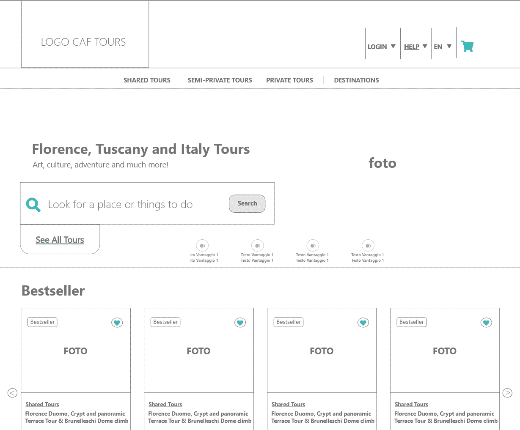Select Destinations in navigation bar
Screen dimensions: 520x430
(x=356, y=80)
